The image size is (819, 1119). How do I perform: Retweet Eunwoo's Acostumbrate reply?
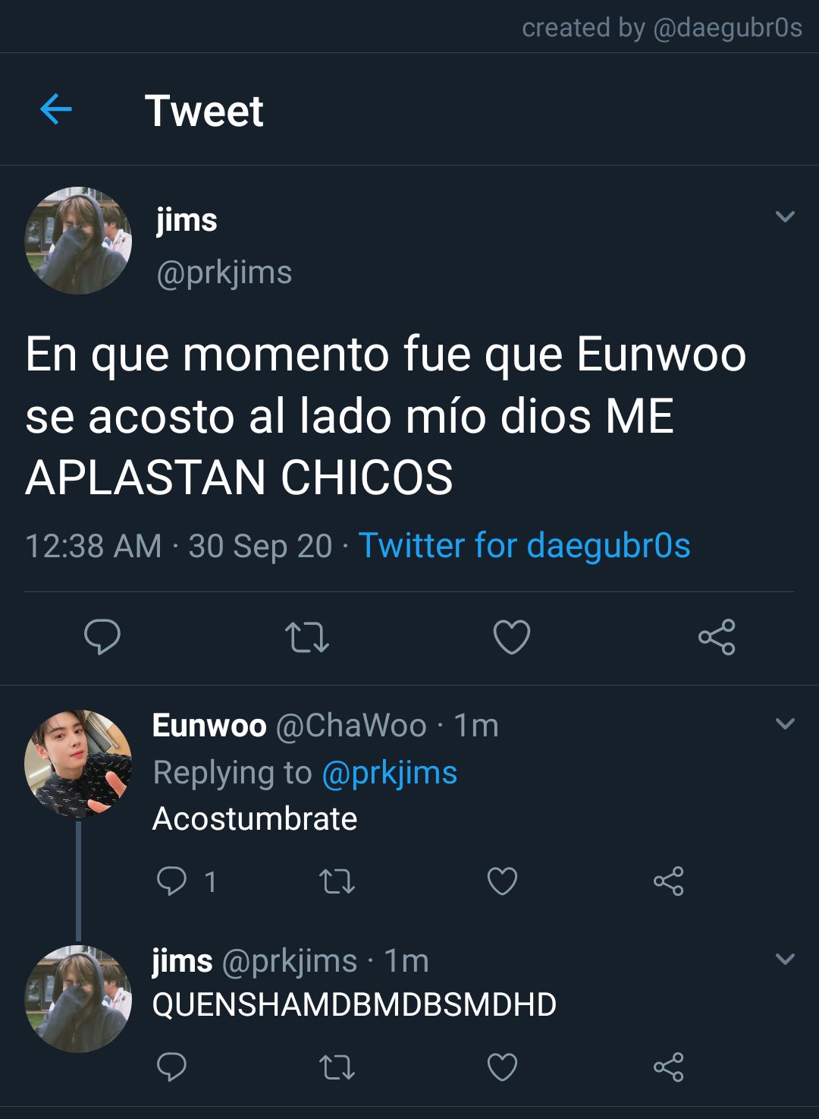pyautogui.click(x=337, y=881)
